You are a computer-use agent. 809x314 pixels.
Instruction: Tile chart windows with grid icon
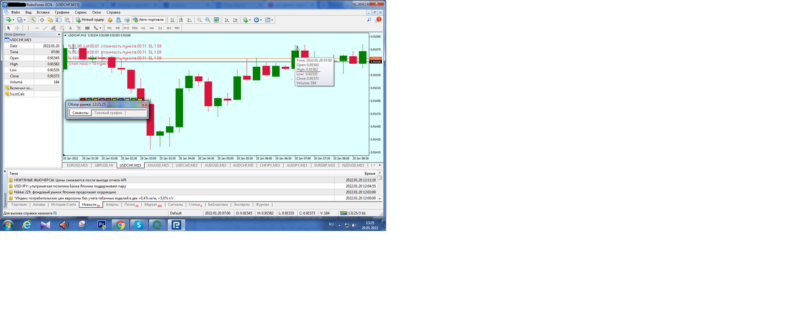(216, 20)
